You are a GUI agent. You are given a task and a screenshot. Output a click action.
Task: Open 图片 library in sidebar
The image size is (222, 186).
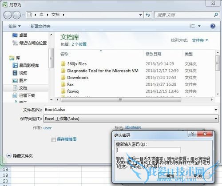pos(20,80)
